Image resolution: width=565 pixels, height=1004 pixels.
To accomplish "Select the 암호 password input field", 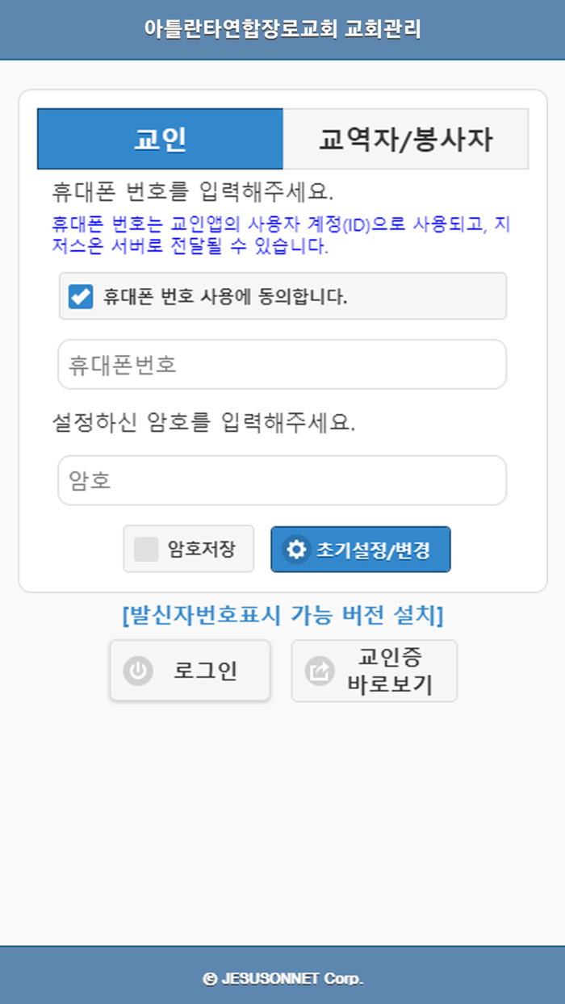I will [x=282, y=480].
